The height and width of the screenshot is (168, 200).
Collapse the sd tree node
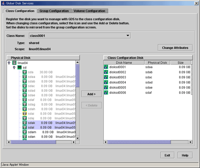14,67
